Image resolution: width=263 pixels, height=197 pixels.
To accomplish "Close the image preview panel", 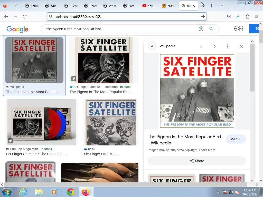I will coord(241,46).
